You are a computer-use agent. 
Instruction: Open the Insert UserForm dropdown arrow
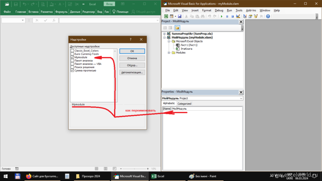click(x=175, y=16)
